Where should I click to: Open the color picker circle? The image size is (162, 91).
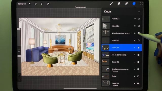tap(141, 4)
